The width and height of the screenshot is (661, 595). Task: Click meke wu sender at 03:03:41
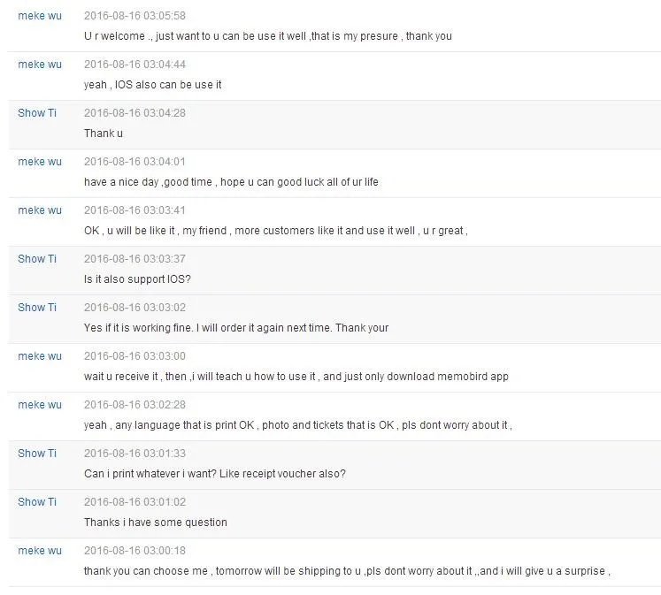coord(40,210)
